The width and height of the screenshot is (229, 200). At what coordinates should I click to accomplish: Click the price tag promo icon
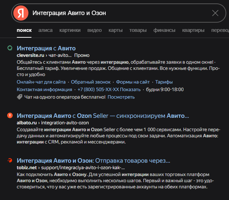(20, 97)
